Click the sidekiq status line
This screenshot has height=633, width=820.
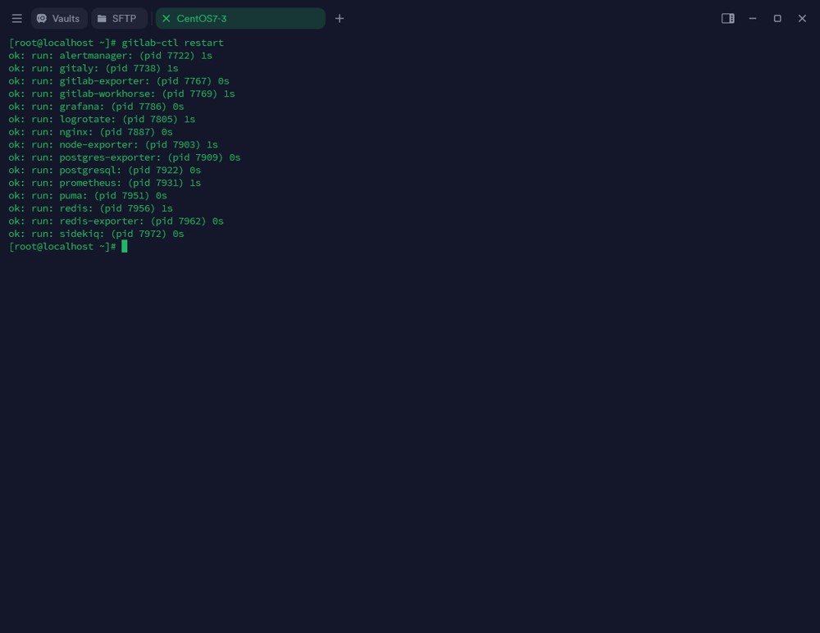96,234
